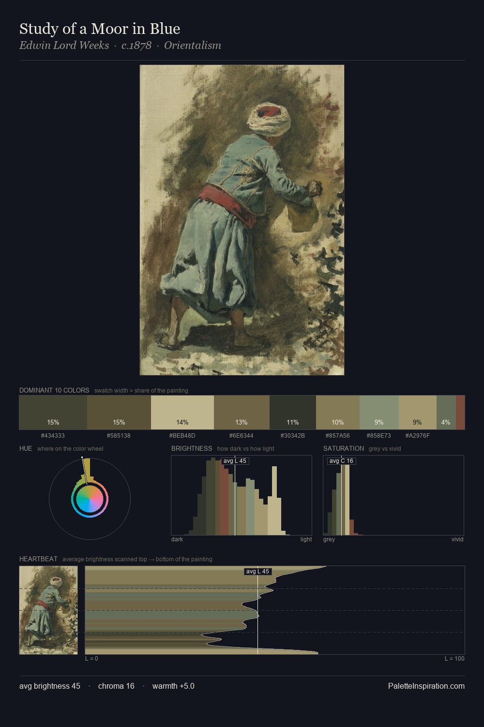Viewport: 484px width, 727px height.
Task: Click the Heartbeat painting thumbnail
Action: click(x=48, y=610)
